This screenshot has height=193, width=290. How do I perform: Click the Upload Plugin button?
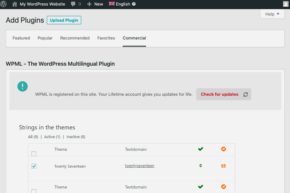(x=64, y=20)
